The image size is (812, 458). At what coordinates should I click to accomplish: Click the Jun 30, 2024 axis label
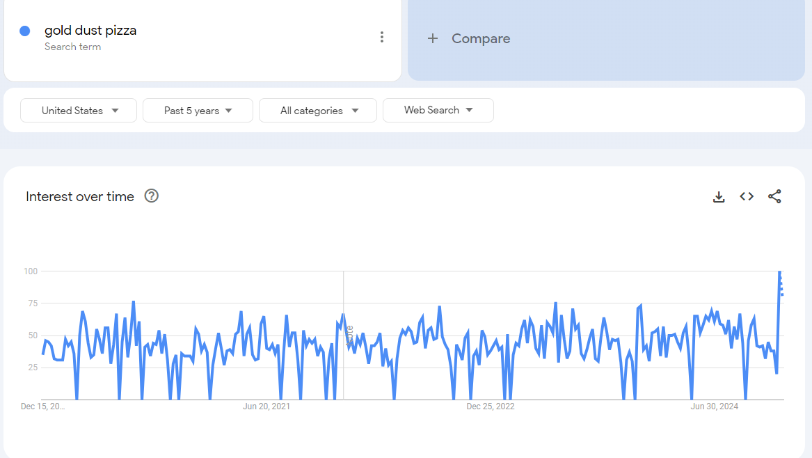click(715, 406)
